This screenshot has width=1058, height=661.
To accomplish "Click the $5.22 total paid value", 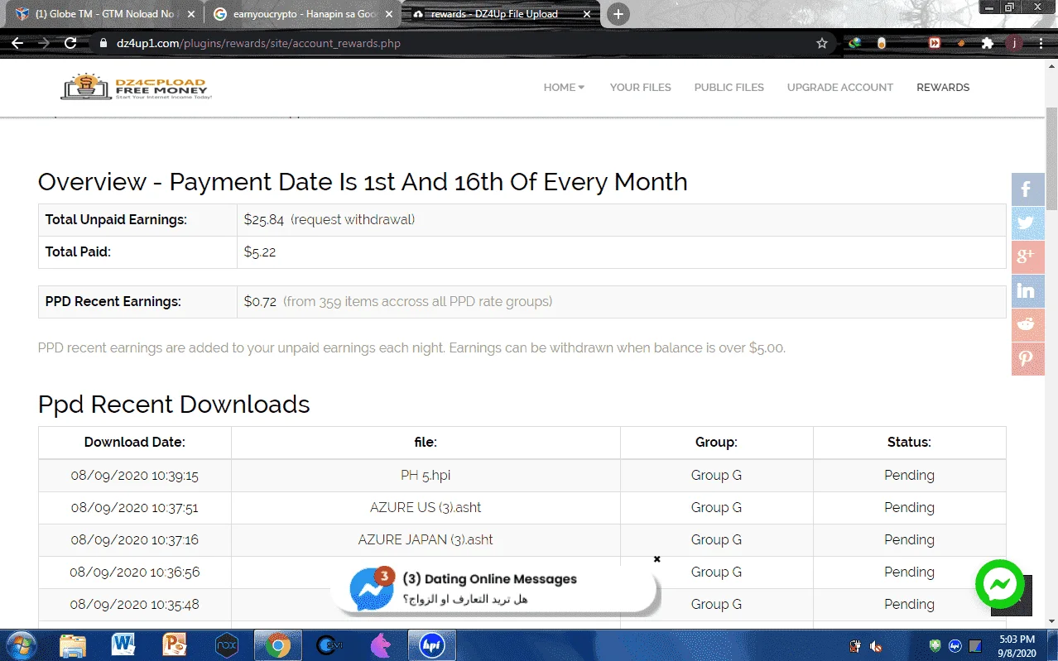I will point(260,251).
